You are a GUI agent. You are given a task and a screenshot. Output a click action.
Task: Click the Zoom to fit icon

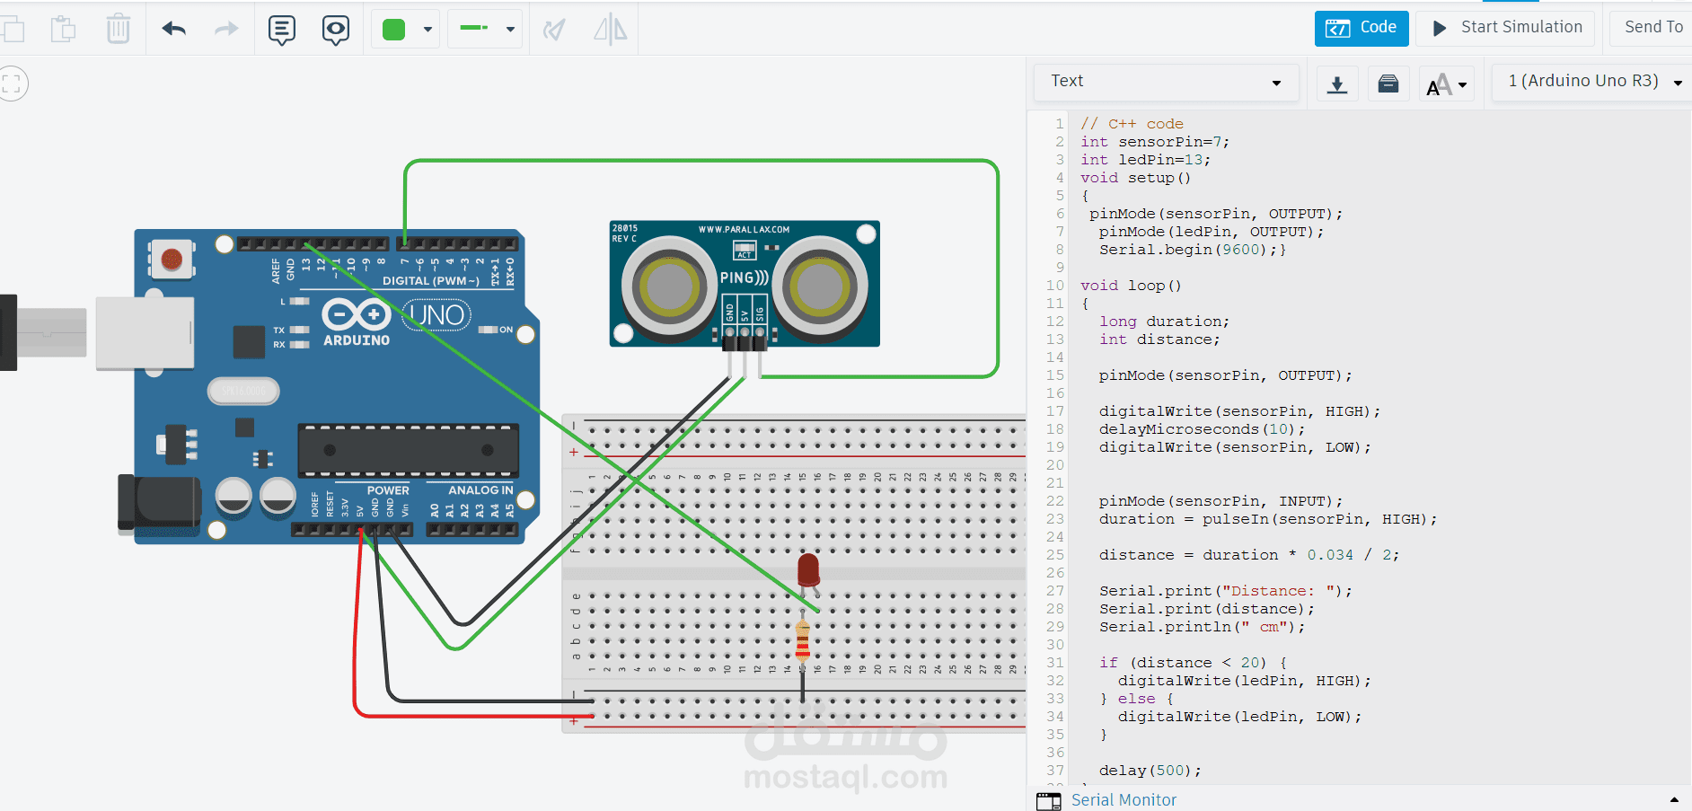coord(12,84)
